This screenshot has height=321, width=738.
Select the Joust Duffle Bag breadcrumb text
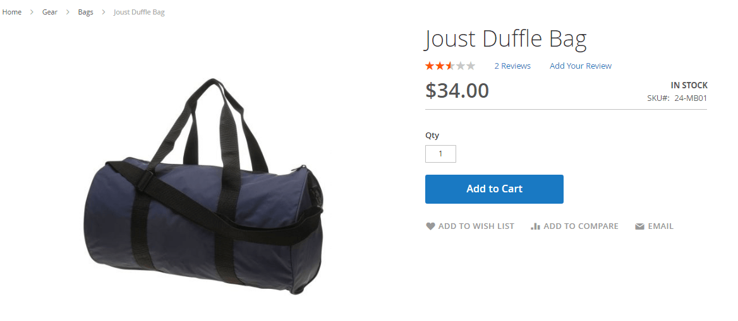(x=139, y=12)
